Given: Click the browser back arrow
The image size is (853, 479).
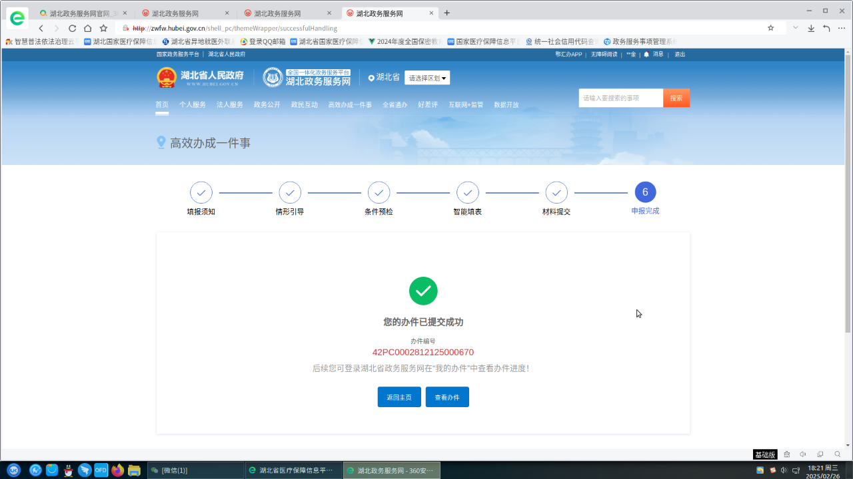Looking at the screenshot, I should pos(41,28).
